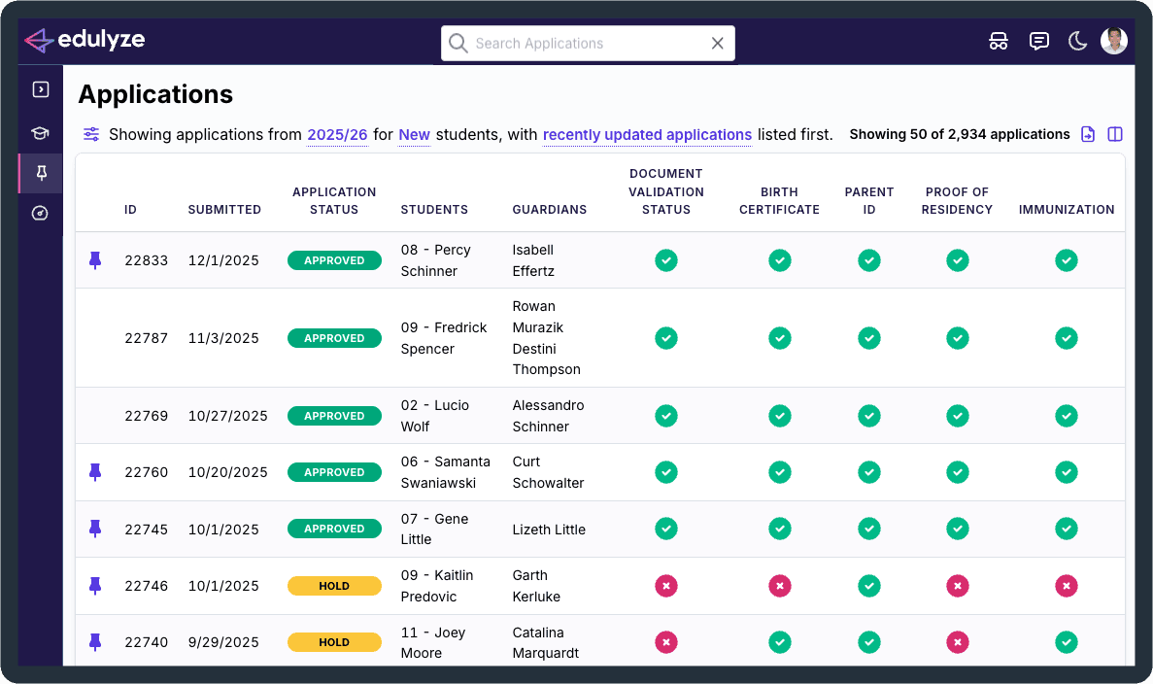Image resolution: width=1153 pixels, height=684 pixels.
Task: Change the recently updated applications sorting option
Action: (647, 134)
